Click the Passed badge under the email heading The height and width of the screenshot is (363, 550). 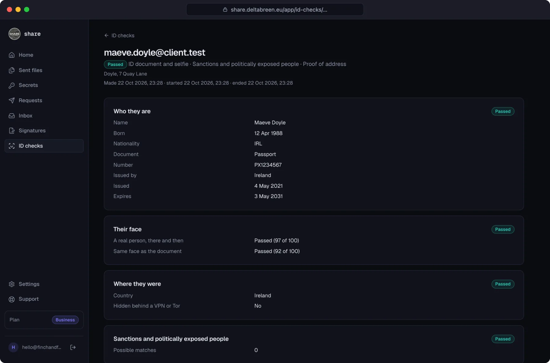[115, 64]
